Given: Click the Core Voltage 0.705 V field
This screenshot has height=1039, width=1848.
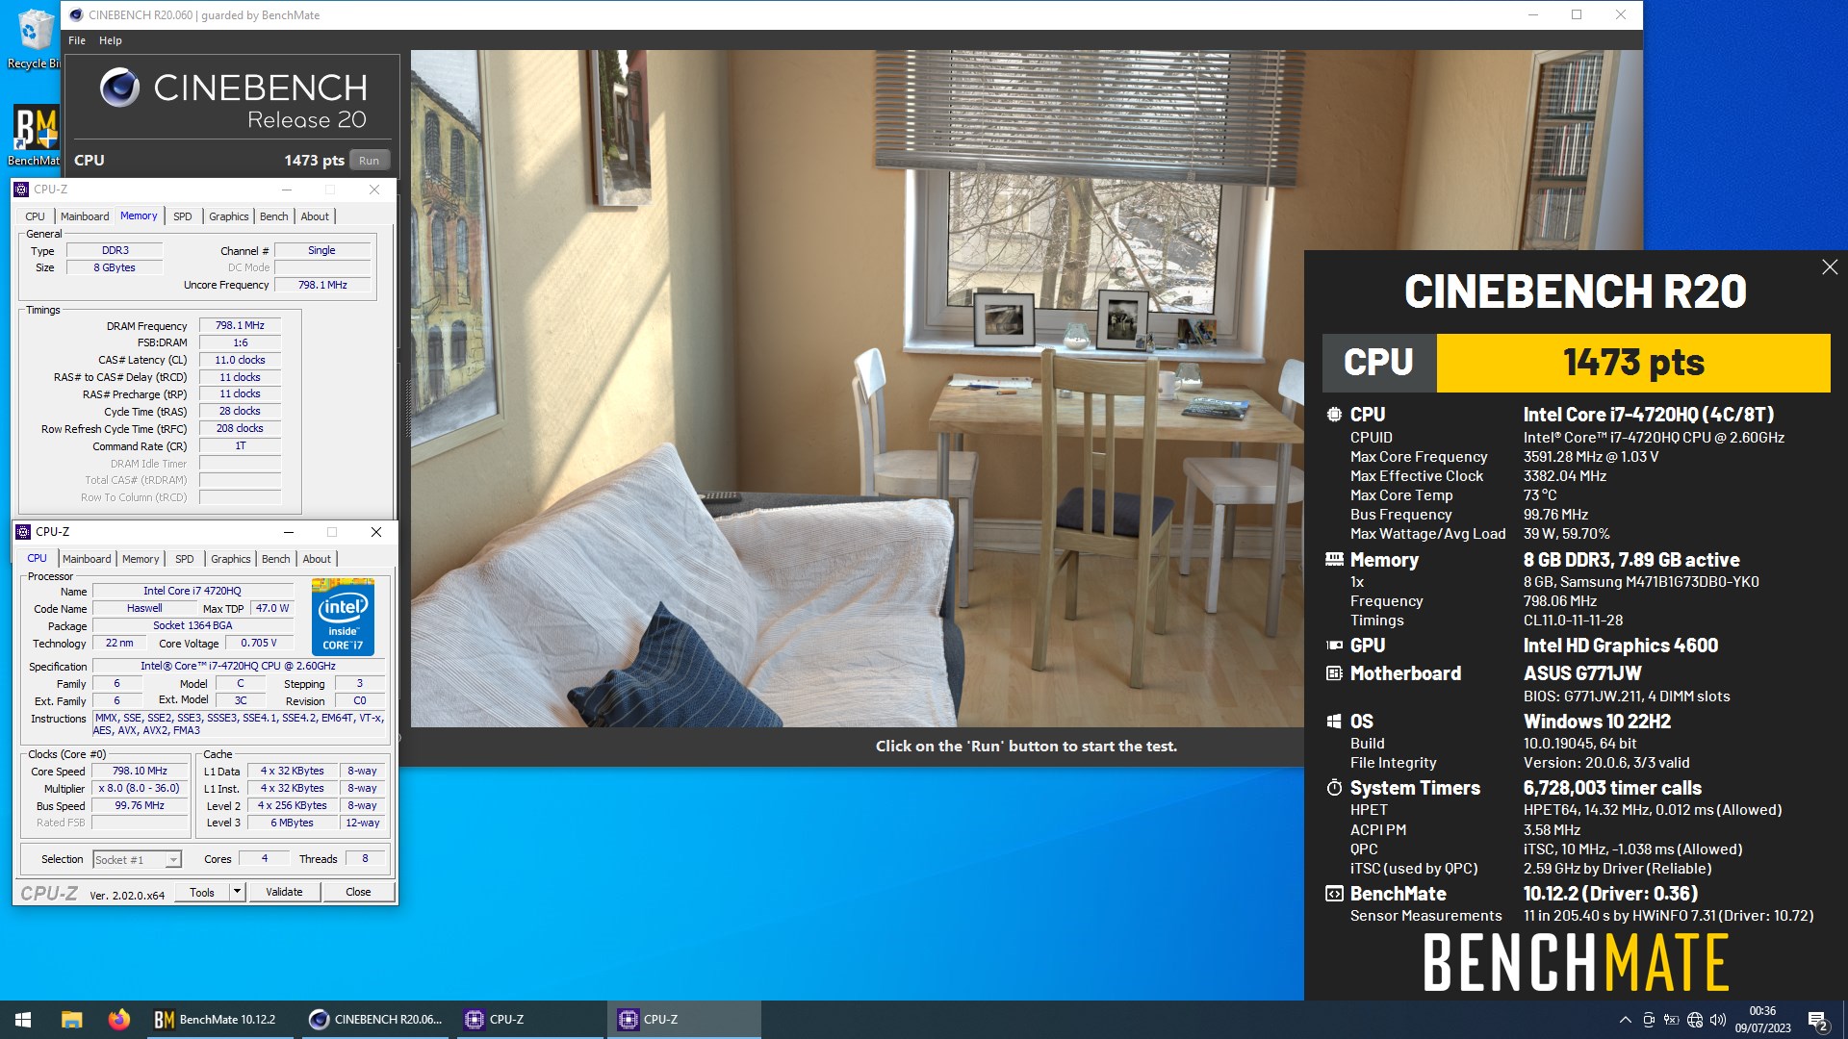Looking at the screenshot, I should [x=259, y=644].
